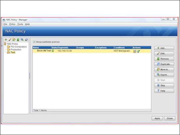
Task: Click the 192.168.10.36 segment cell
Action: click(x=65, y=51)
